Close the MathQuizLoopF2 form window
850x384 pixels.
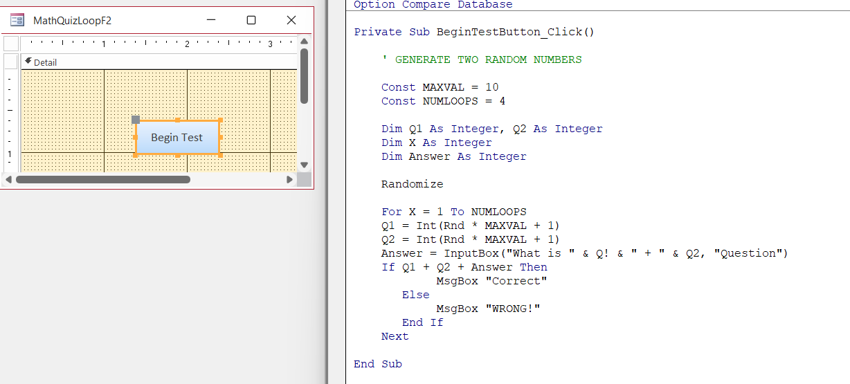[x=291, y=20]
